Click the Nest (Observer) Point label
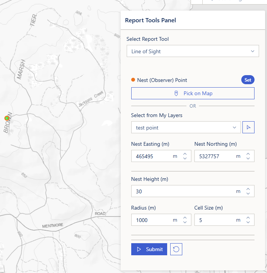Viewport: 267px width, 273px height. coord(162,80)
